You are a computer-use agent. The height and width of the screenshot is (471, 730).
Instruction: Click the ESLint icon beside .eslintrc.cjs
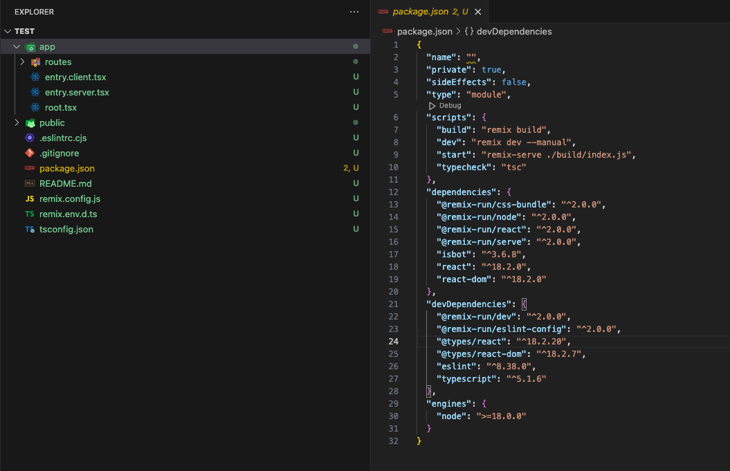[x=30, y=138]
